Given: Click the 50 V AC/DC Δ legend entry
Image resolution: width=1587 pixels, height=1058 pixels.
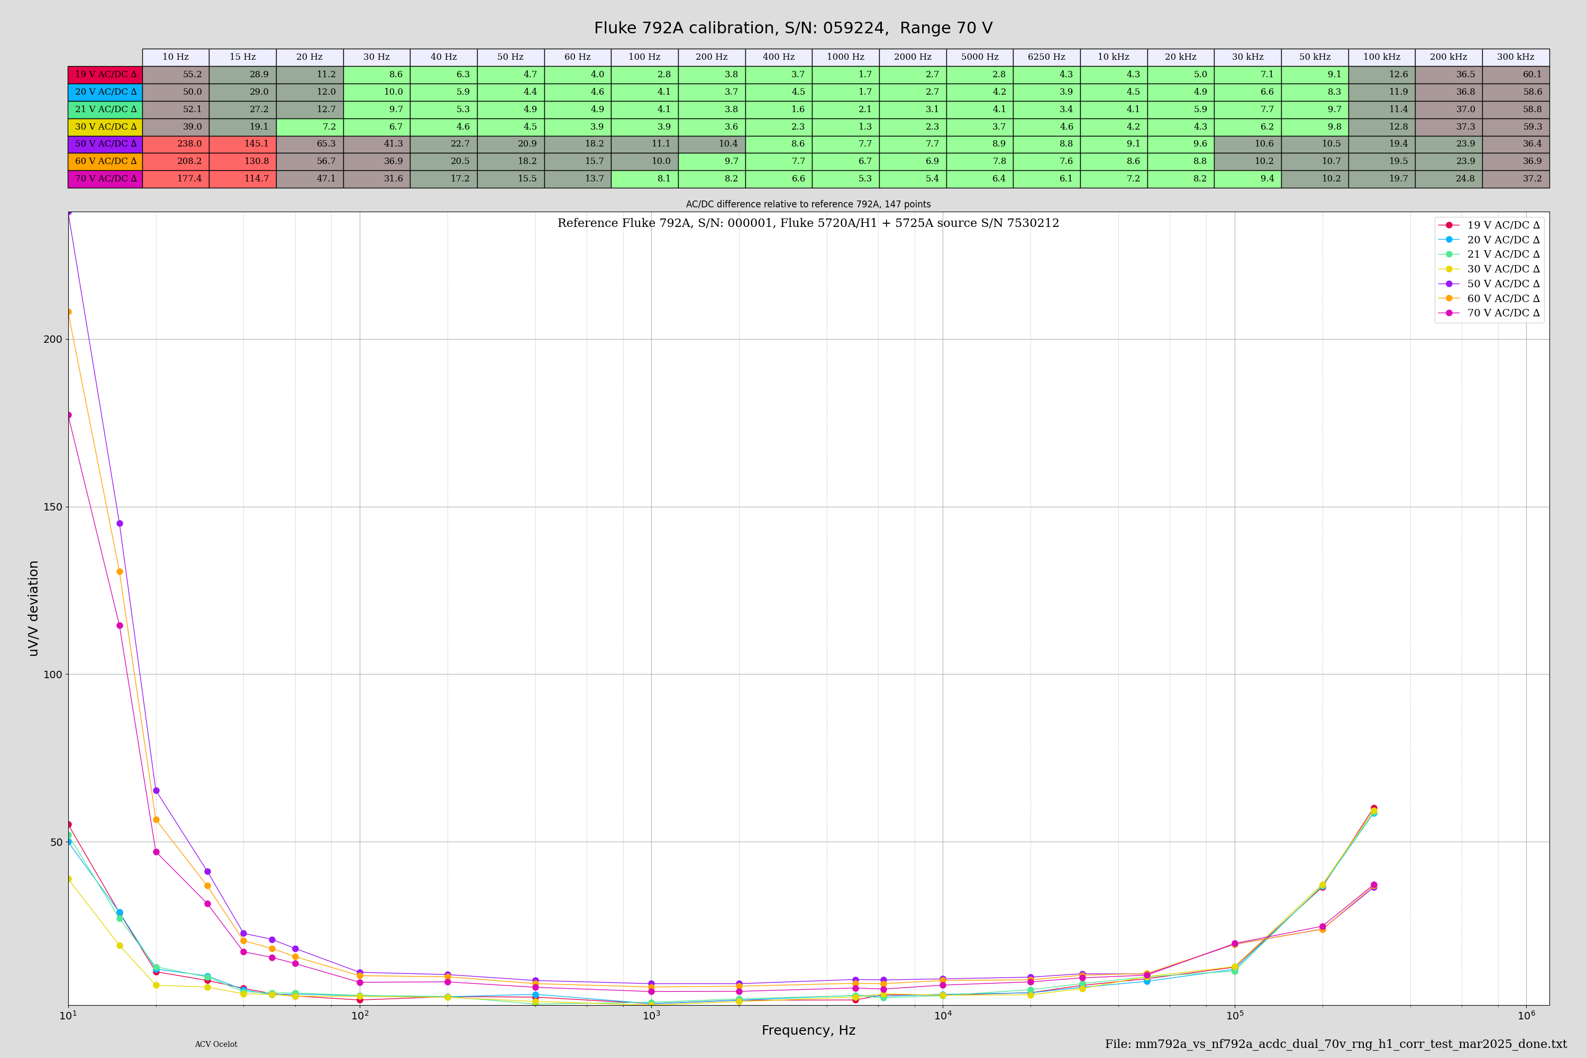Looking at the screenshot, I should [x=1489, y=284].
